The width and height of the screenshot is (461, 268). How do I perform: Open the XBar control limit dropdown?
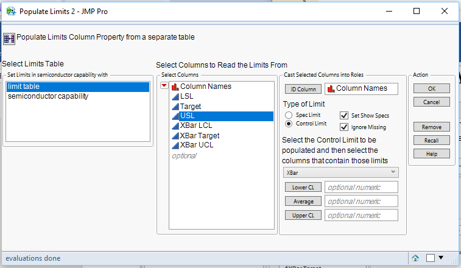[340, 173]
